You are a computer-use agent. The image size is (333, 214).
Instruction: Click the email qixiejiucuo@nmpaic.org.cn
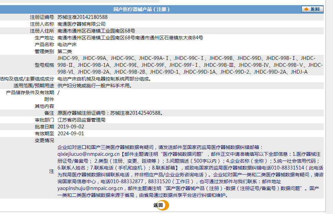[x=88, y=154]
